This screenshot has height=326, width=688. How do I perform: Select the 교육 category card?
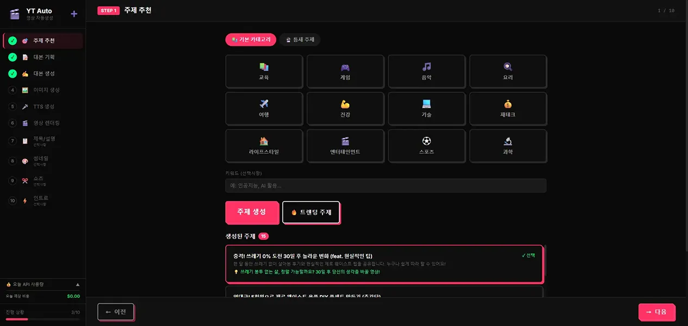[264, 71]
